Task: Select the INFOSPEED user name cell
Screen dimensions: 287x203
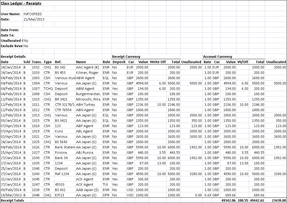Action: [x=33, y=14]
